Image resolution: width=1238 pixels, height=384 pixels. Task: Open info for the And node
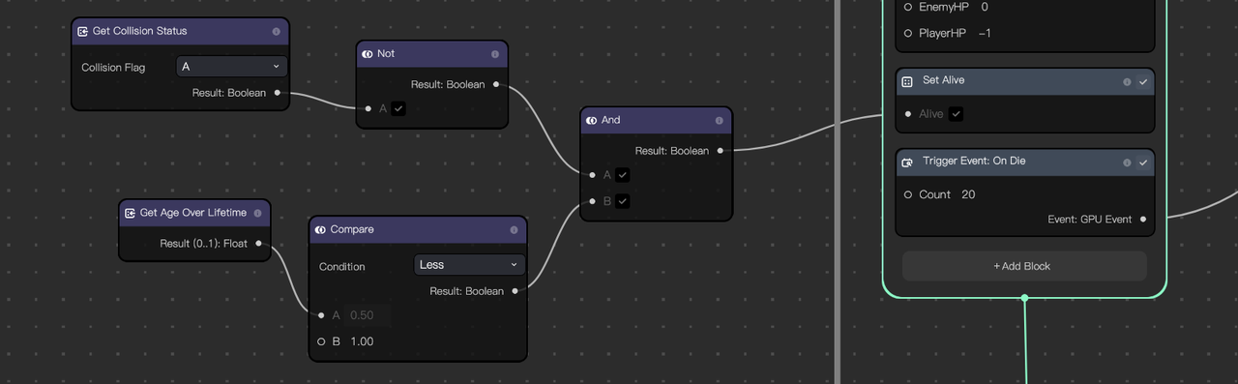[719, 121]
